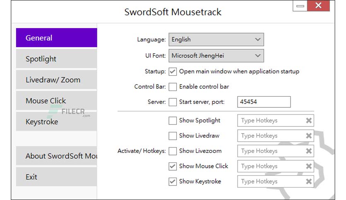Click the Exit button in sidebar
The image size is (346, 200).
[56, 176]
